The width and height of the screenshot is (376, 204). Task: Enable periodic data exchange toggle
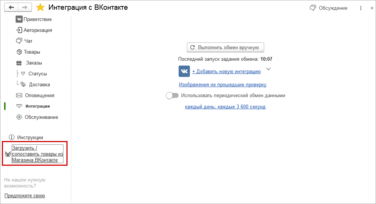click(x=172, y=96)
